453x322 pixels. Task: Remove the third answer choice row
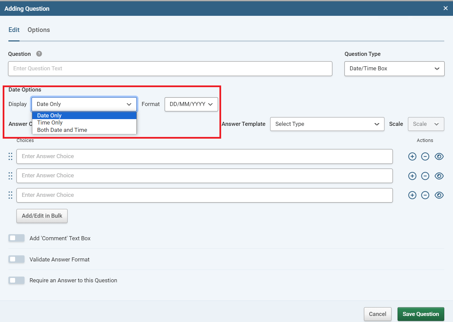click(425, 195)
